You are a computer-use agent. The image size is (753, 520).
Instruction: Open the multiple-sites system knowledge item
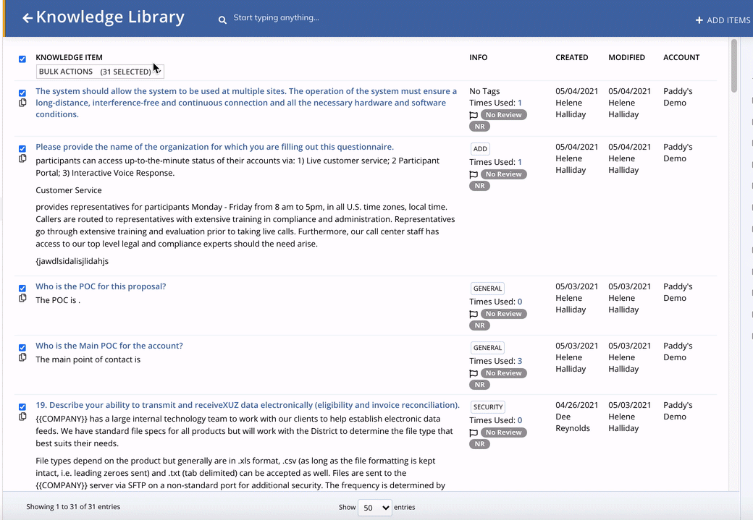pyautogui.click(x=246, y=103)
